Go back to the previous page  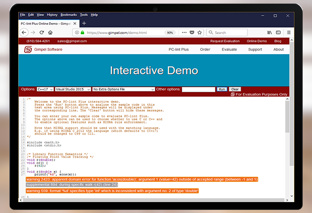[24, 32]
